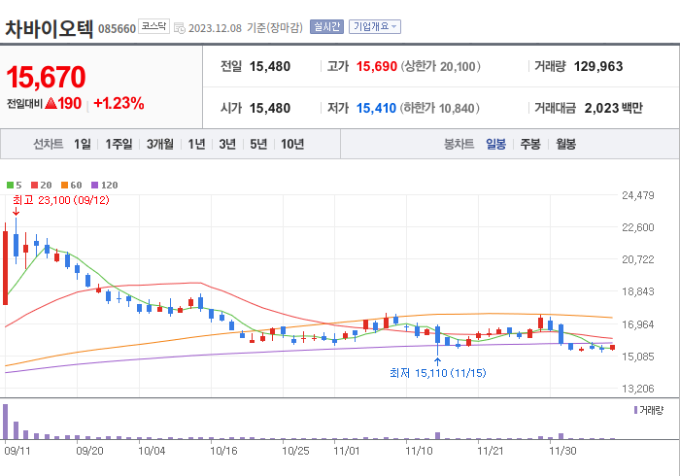Switch to 일봉 daily candle chart
The image size is (680, 476).
point(495,144)
